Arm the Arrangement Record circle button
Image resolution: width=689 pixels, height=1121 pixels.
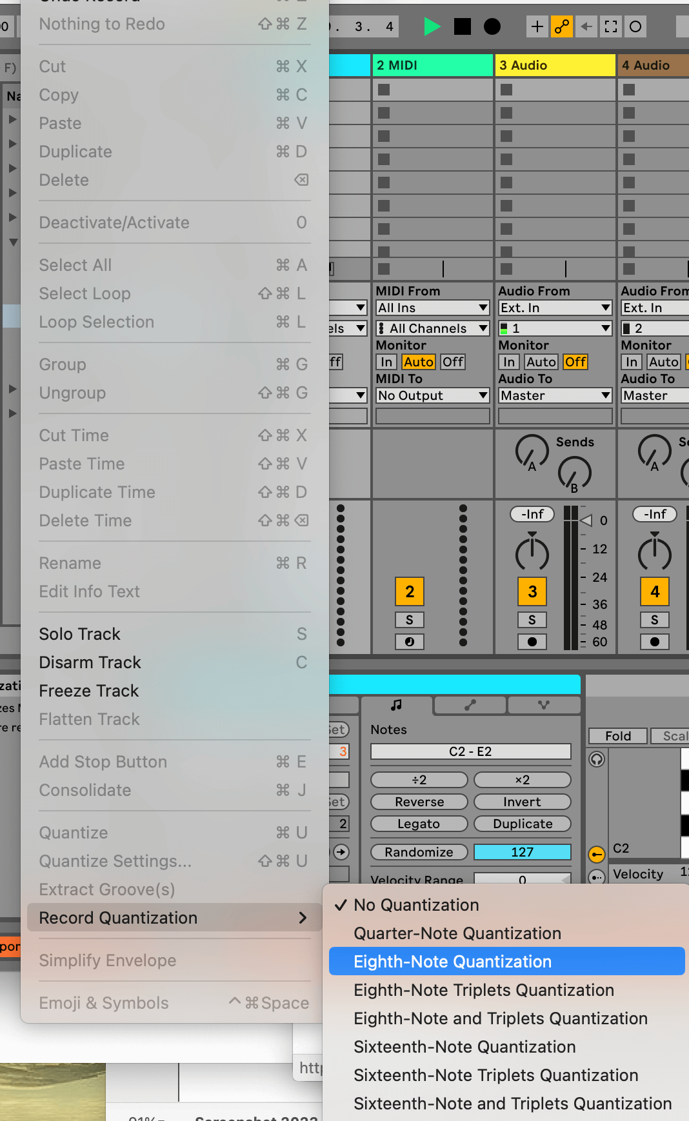click(x=492, y=26)
